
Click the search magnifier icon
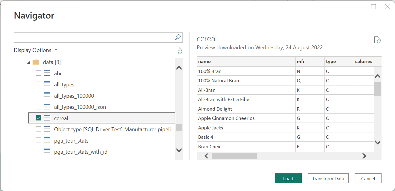click(178, 37)
